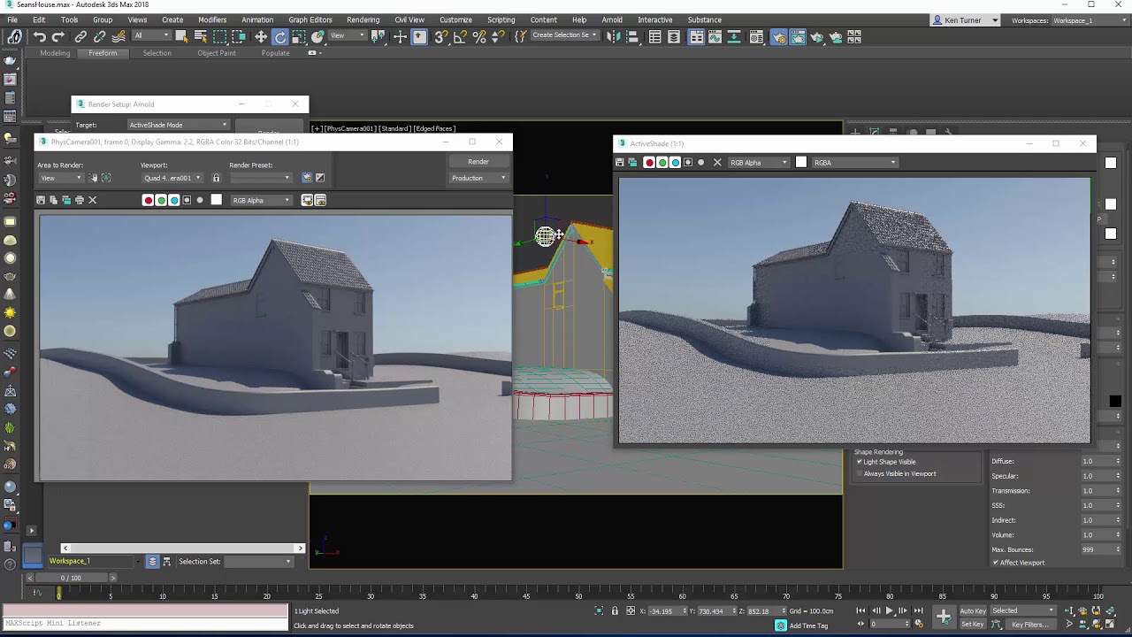The height and width of the screenshot is (637, 1132).
Task: Switch to the Object Paint ribbon tab
Action: 216,53
